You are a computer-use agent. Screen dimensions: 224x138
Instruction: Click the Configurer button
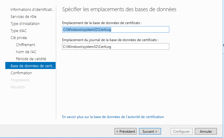pos(181,131)
